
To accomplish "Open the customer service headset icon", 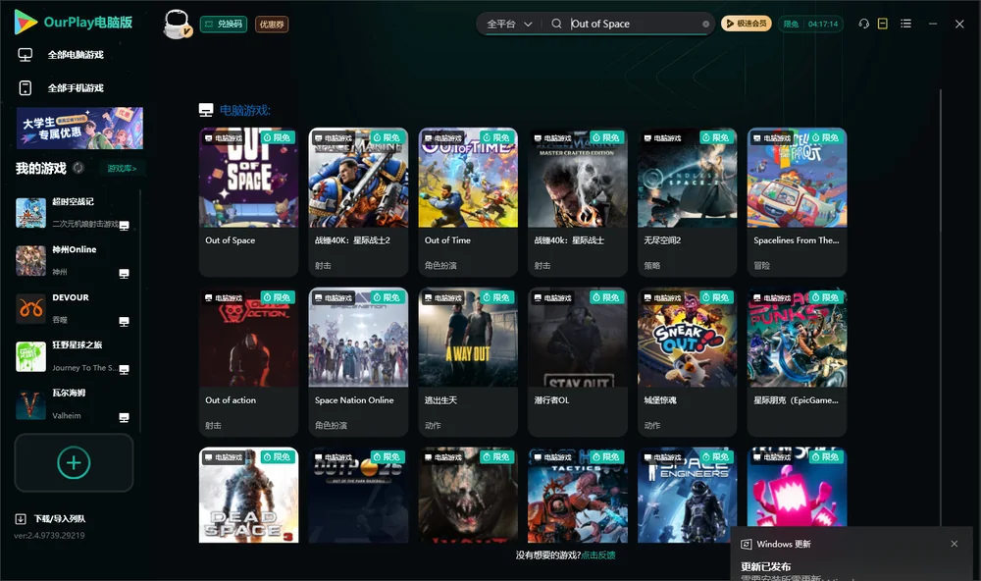I will point(864,24).
